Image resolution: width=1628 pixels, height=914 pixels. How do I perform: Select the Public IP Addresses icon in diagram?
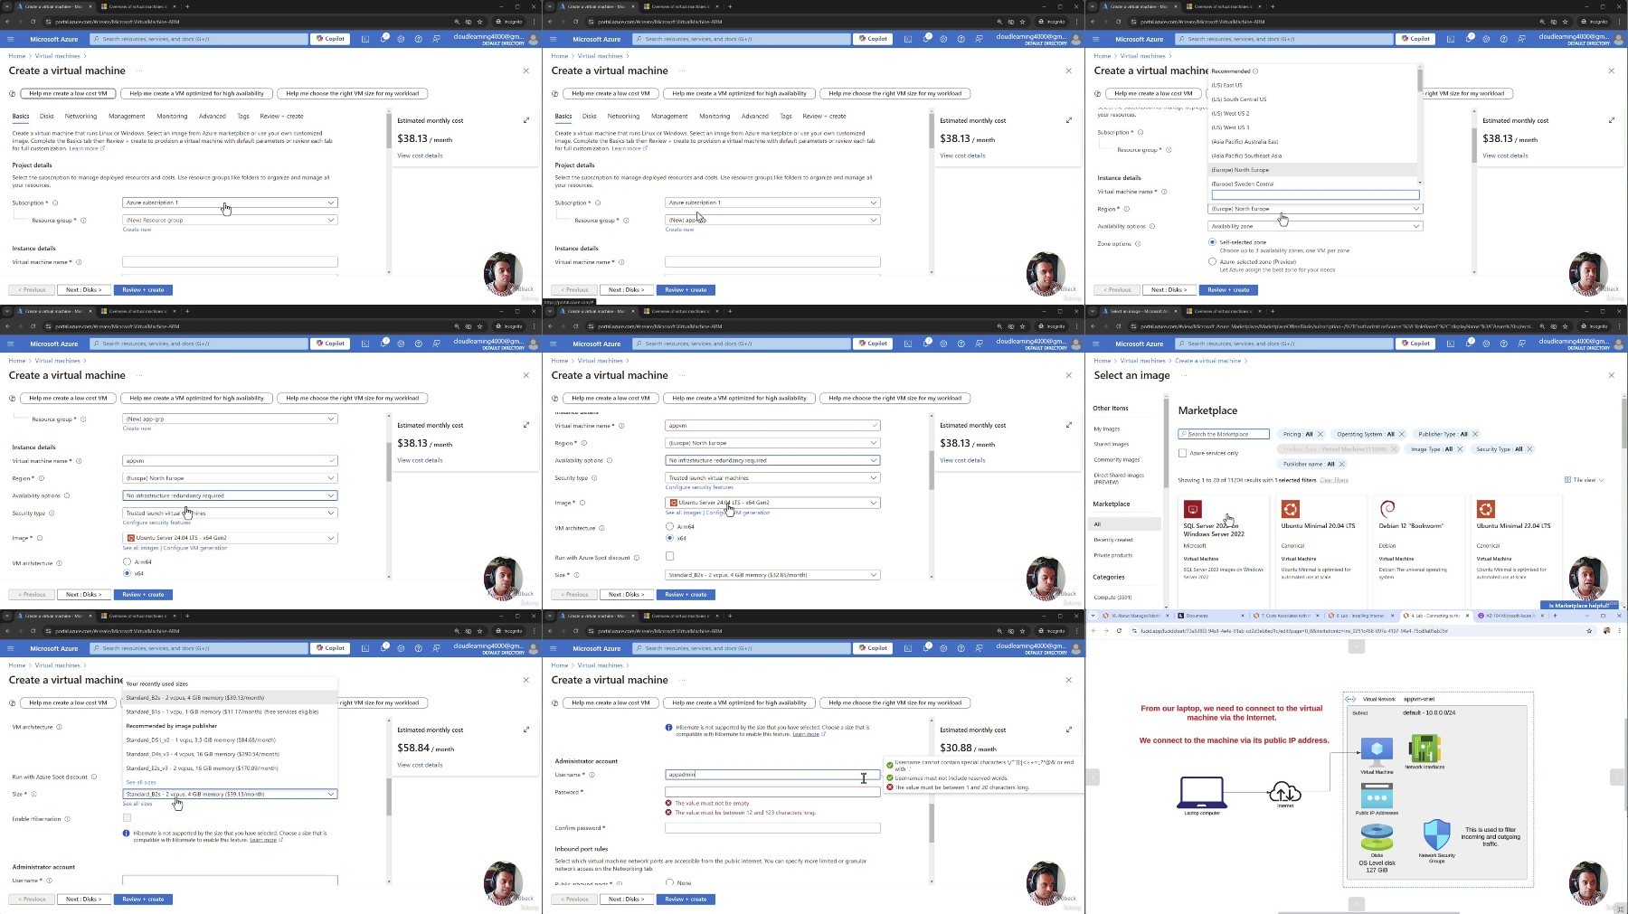pyautogui.click(x=1377, y=796)
